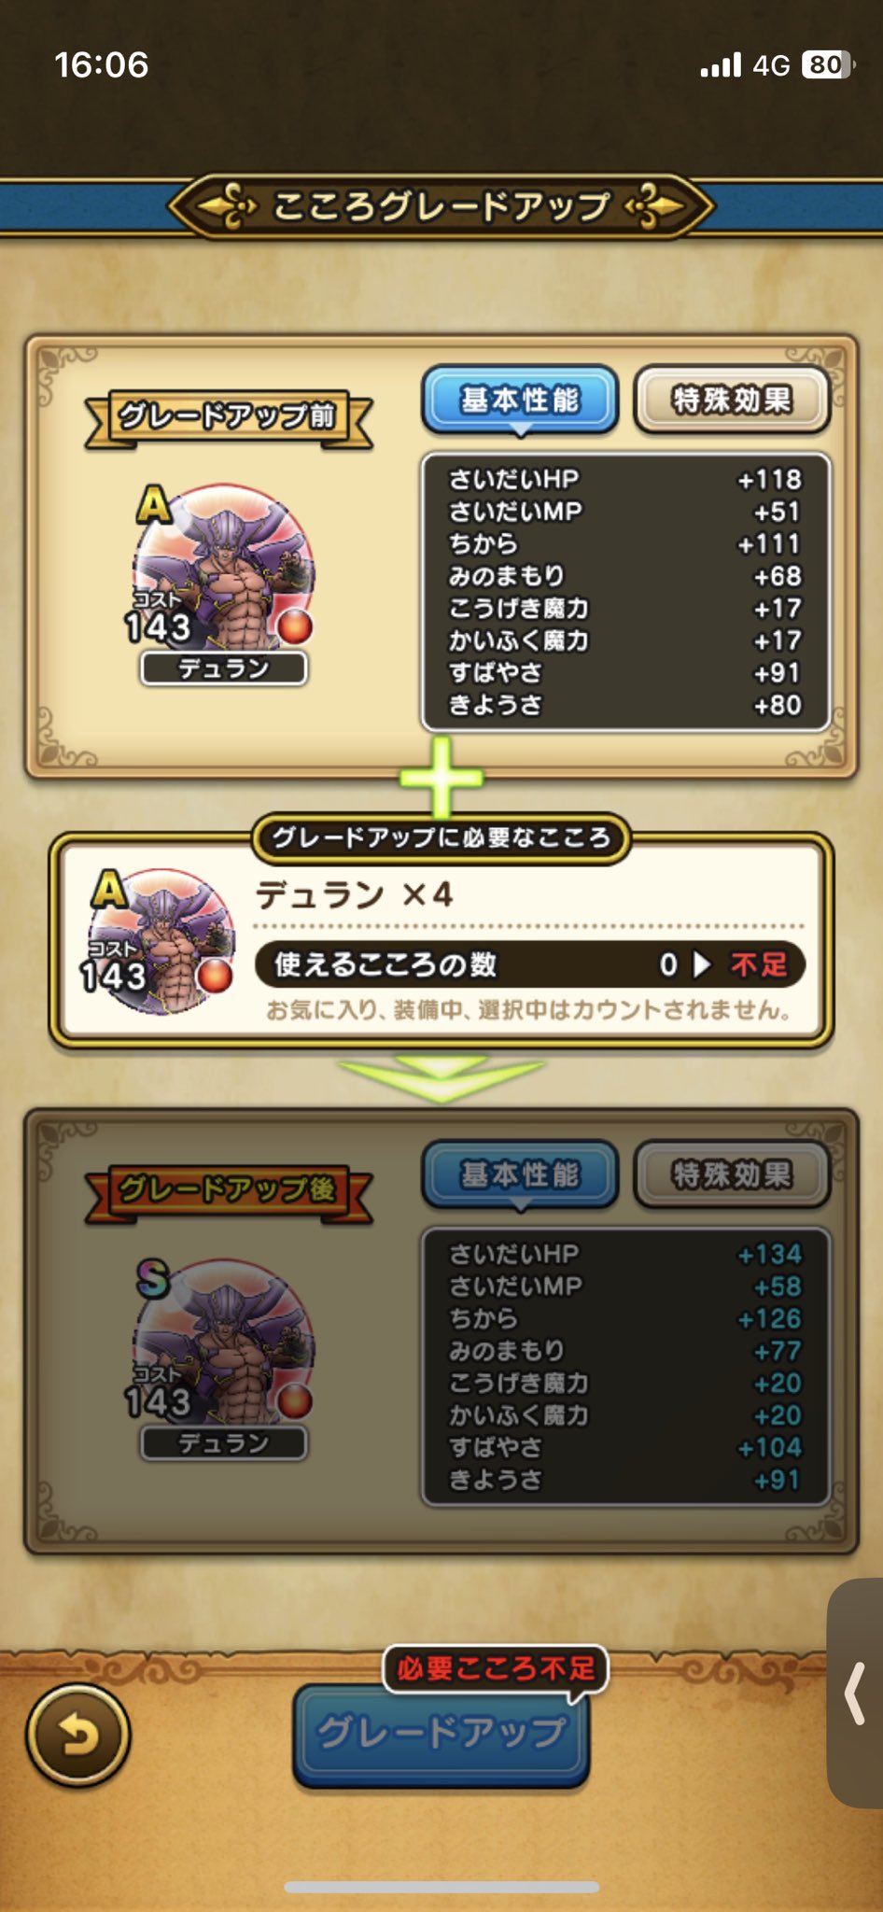Tap the grade A デュラン heart icon
Image resolution: width=883 pixels, height=1912 pixels.
click(223, 568)
